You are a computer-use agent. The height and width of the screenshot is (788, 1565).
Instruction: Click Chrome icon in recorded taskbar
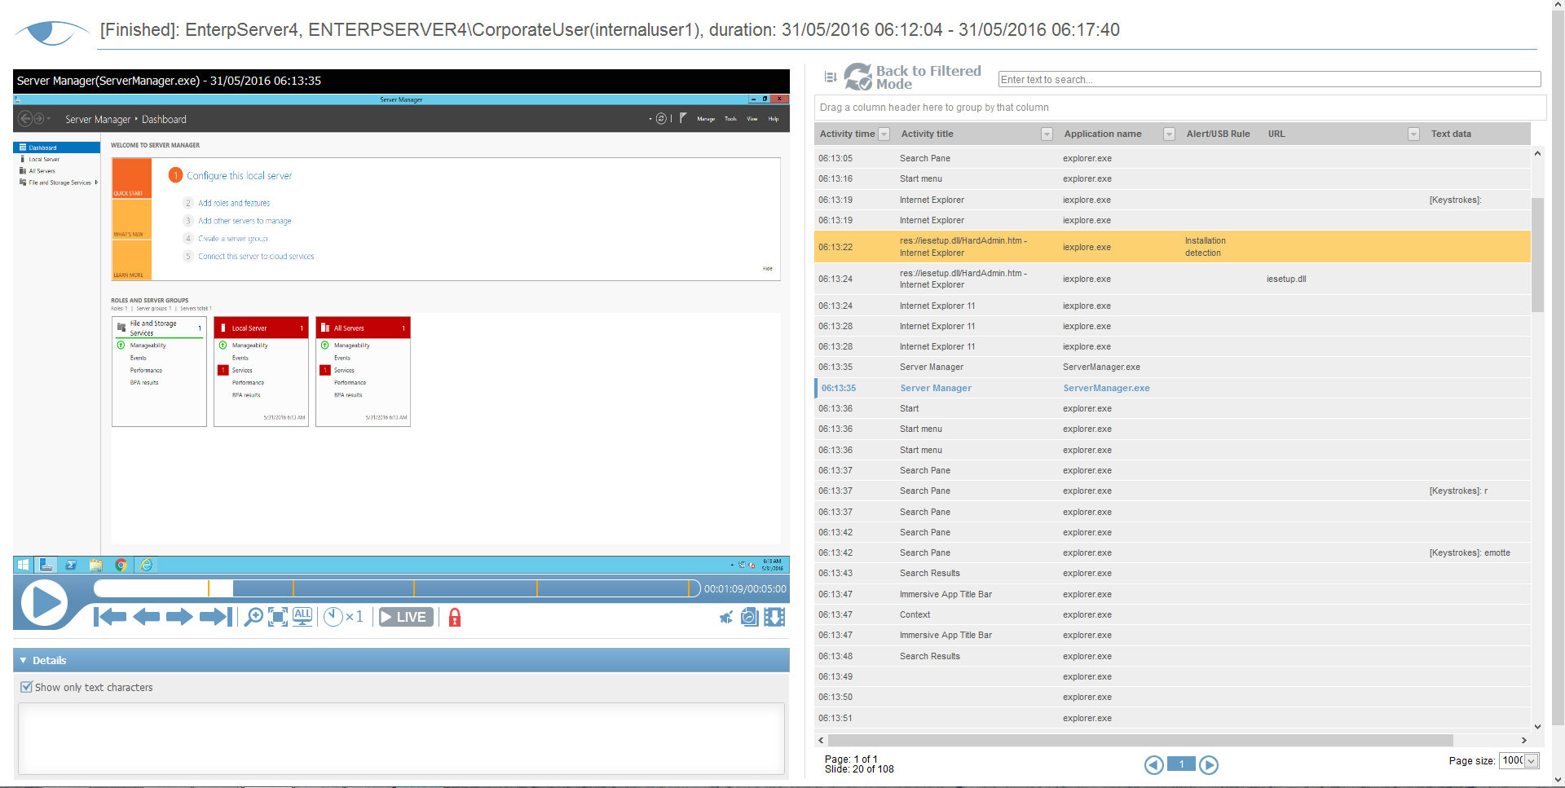[x=121, y=565]
